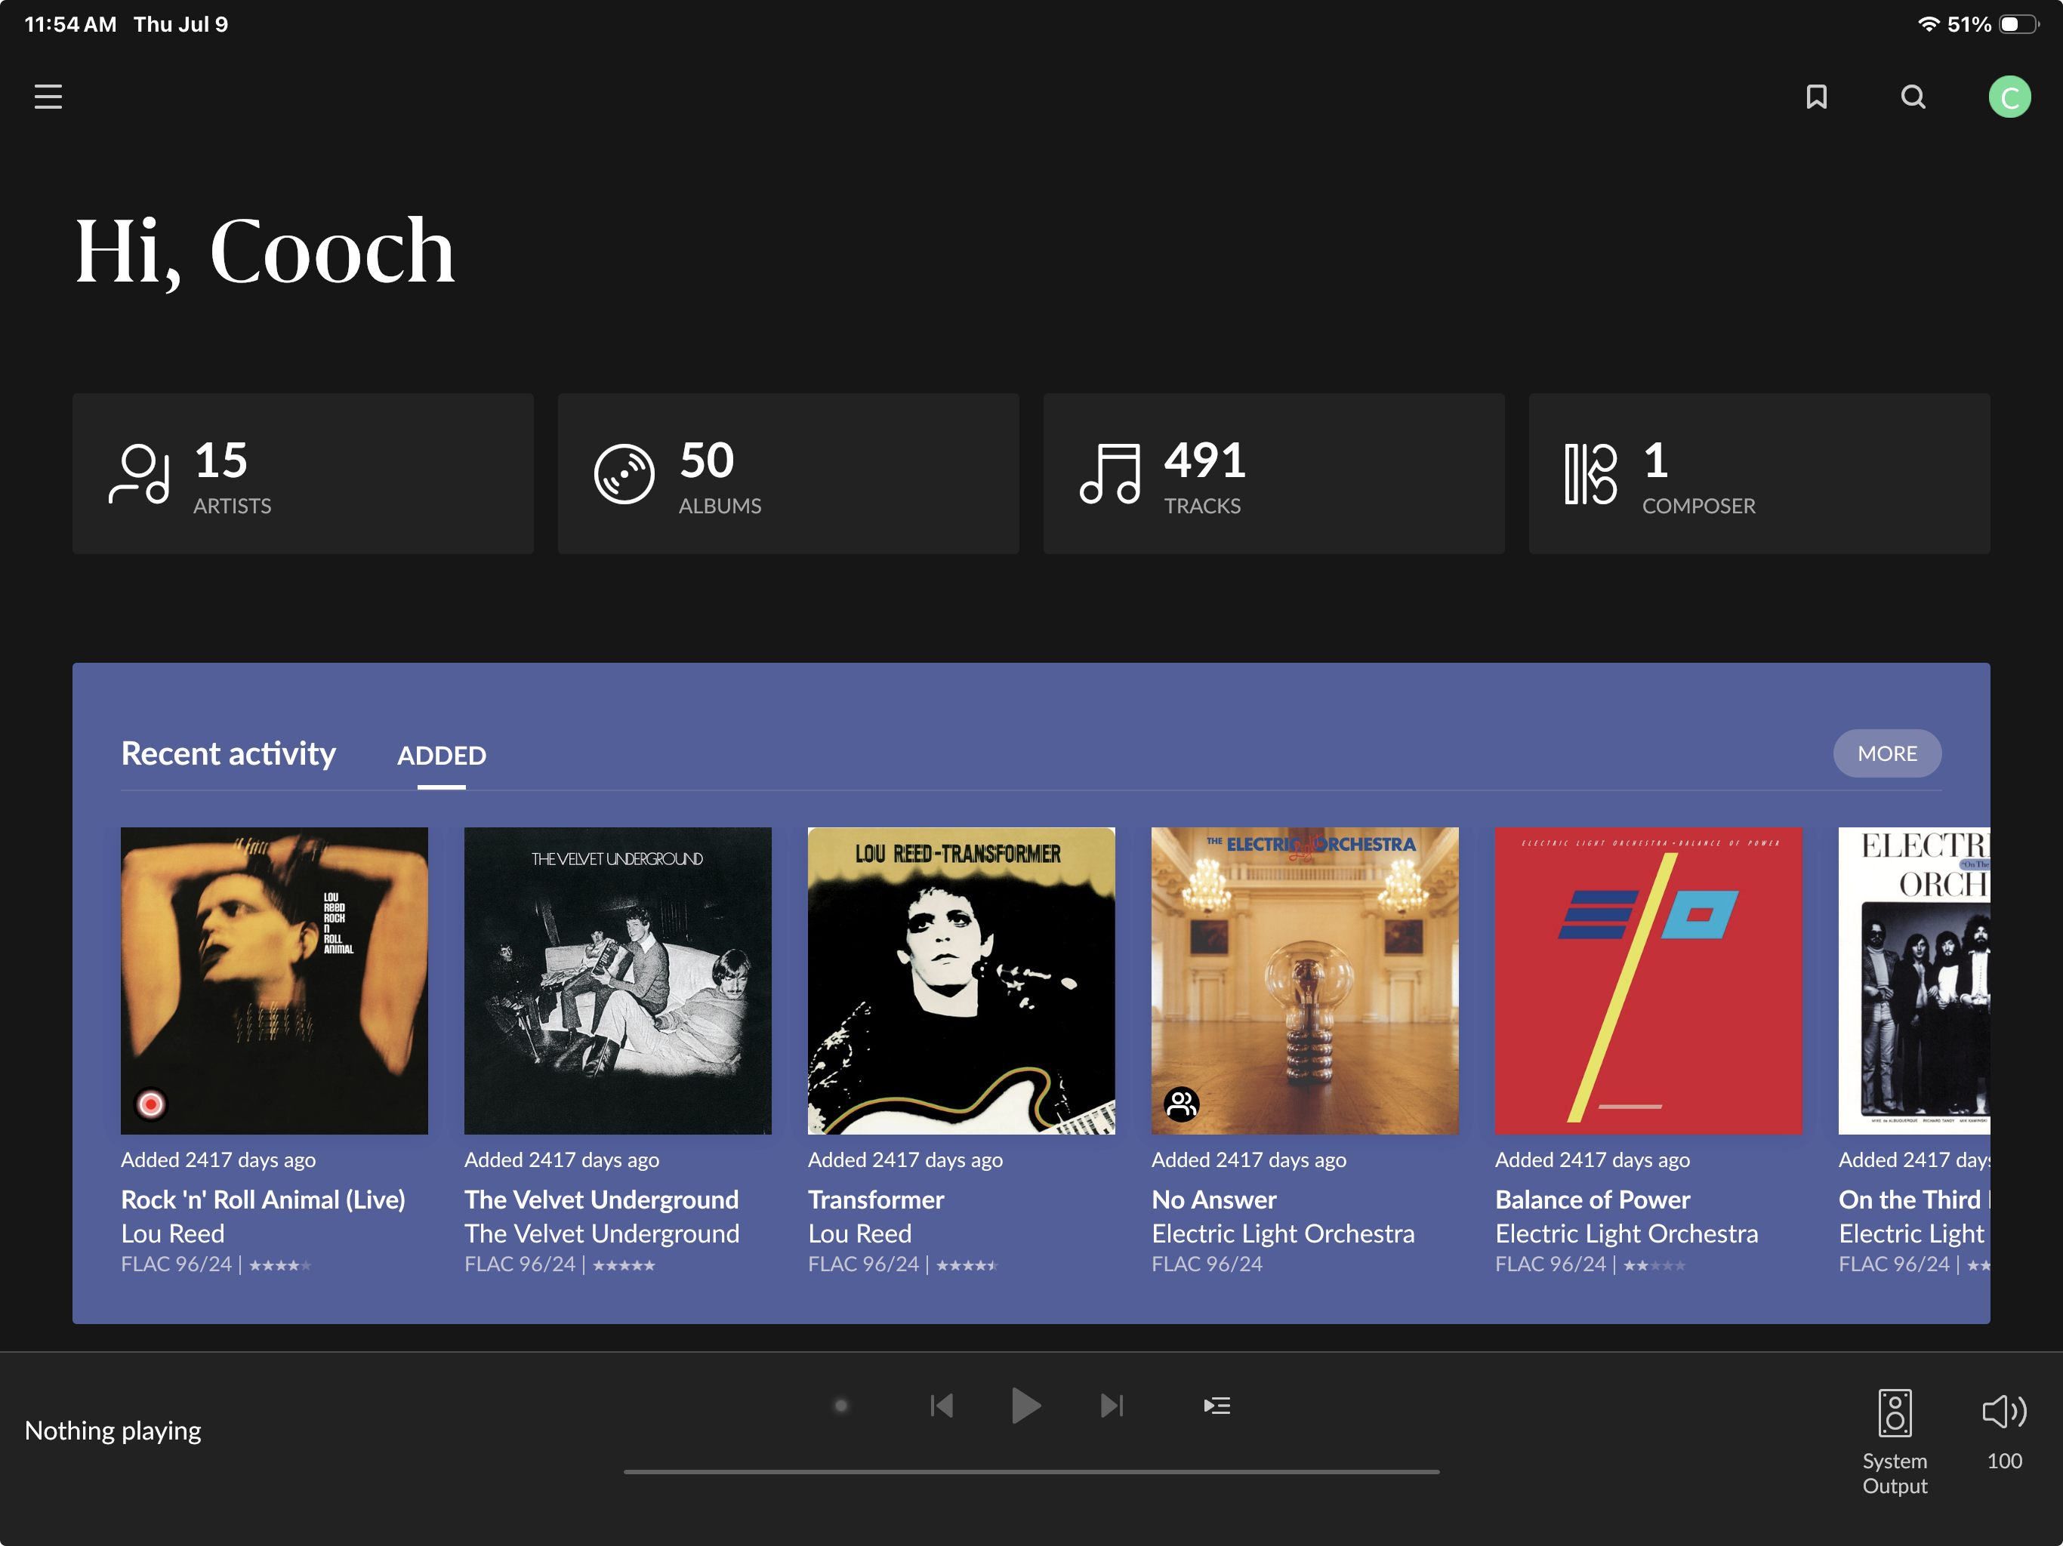This screenshot has height=1546, width=2063.
Task: Open the 50 Albums card
Action: coord(788,473)
